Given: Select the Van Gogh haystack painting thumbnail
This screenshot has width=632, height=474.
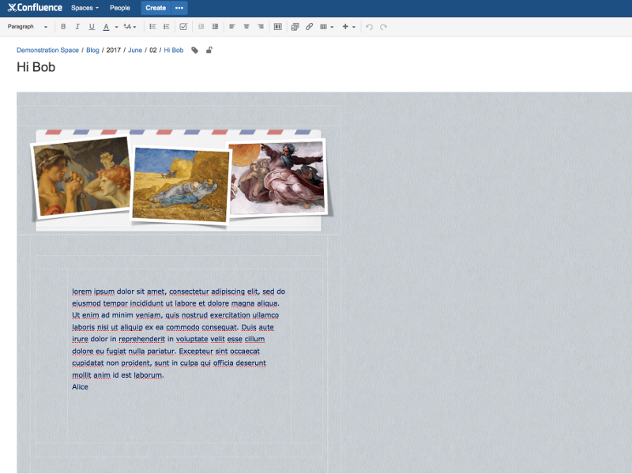Looking at the screenshot, I should click(181, 185).
